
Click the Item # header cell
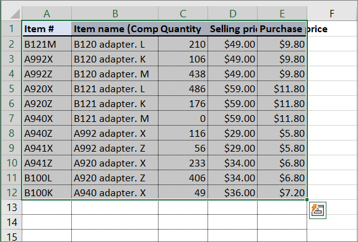[47, 28]
